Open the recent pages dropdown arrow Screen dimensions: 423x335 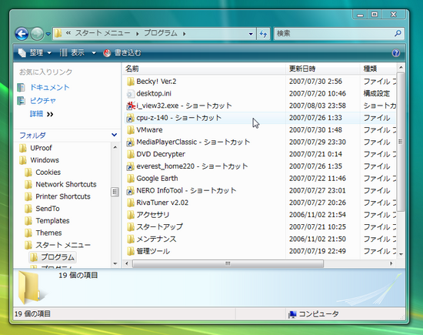(48, 34)
